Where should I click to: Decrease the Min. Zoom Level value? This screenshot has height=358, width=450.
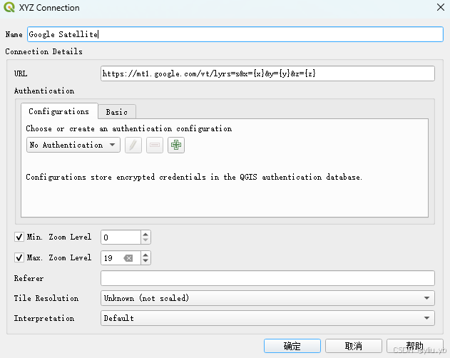145,240
